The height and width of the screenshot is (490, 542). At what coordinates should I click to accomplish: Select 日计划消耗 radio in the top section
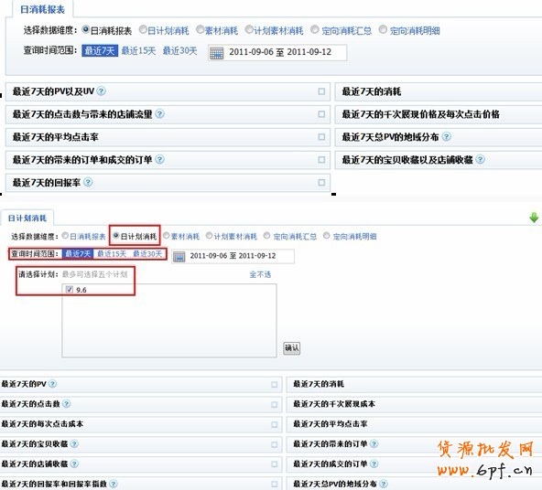143,29
